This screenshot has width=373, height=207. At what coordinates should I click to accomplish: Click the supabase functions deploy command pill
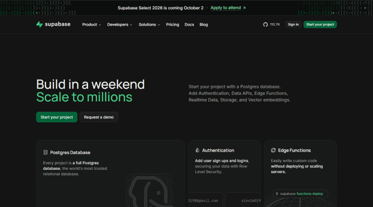pos(300,194)
